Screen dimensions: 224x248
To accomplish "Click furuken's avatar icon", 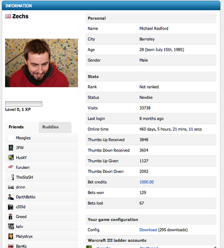I will [11, 167].
